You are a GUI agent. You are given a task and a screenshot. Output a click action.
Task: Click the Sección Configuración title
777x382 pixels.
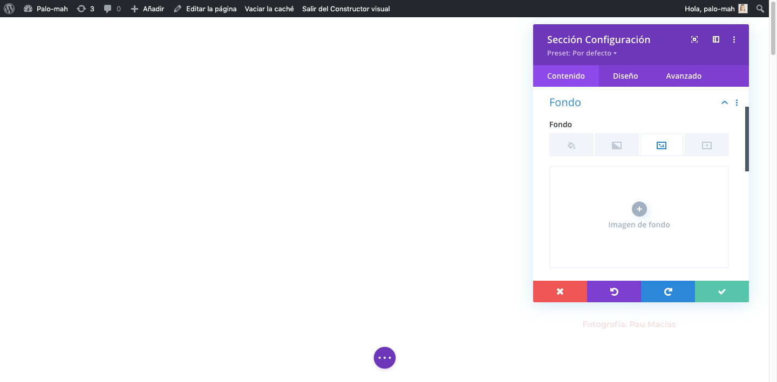[x=598, y=39]
